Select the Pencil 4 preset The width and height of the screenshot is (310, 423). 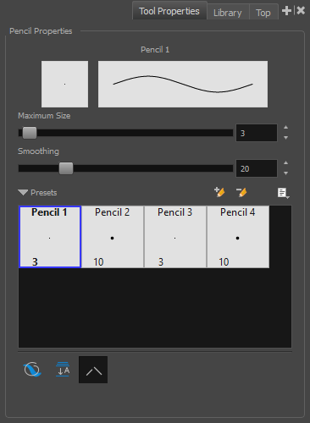tap(238, 237)
